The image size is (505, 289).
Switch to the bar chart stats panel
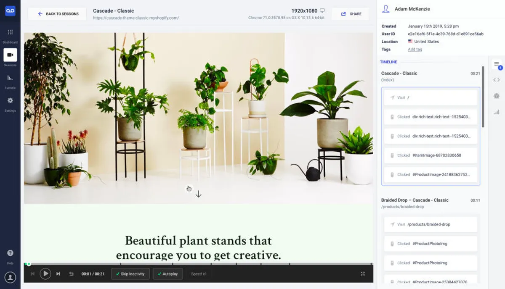[497, 112]
